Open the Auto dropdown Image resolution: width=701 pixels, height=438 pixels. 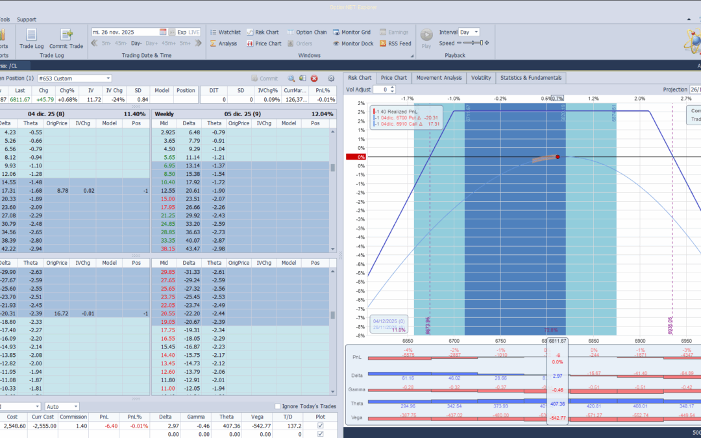pos(76,406)
